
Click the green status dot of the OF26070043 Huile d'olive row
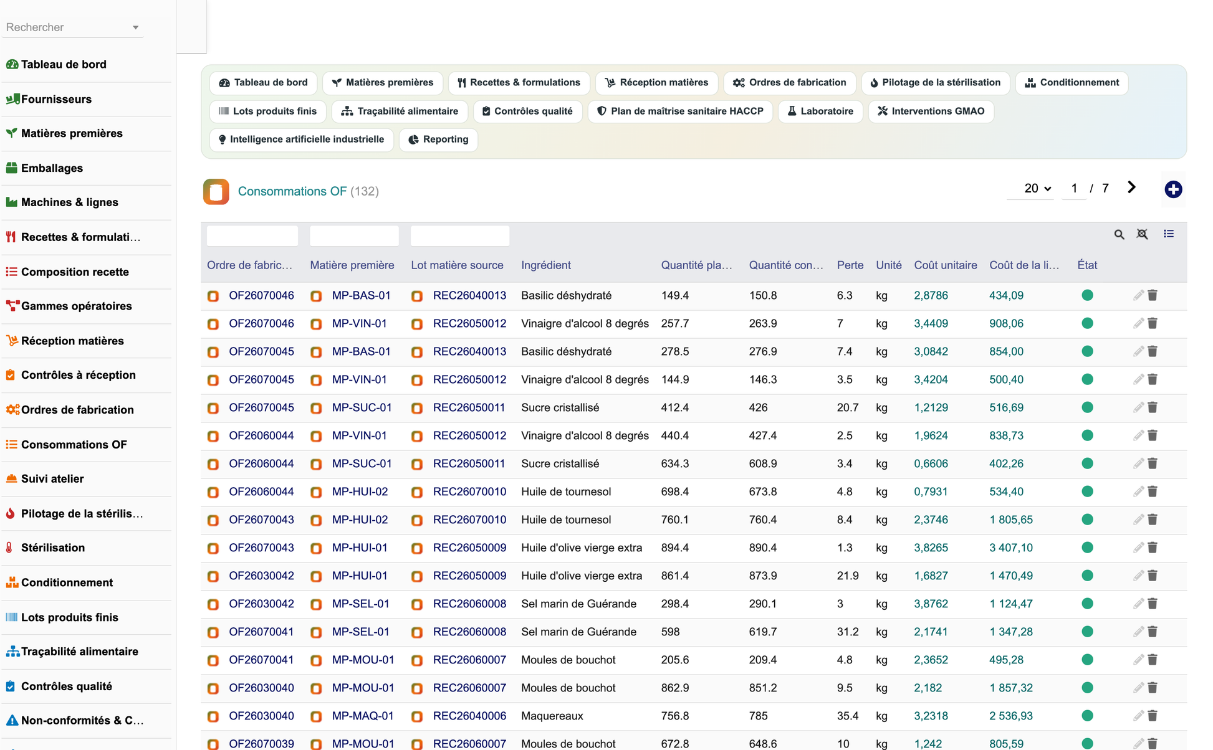click(x=1087, y=548)
